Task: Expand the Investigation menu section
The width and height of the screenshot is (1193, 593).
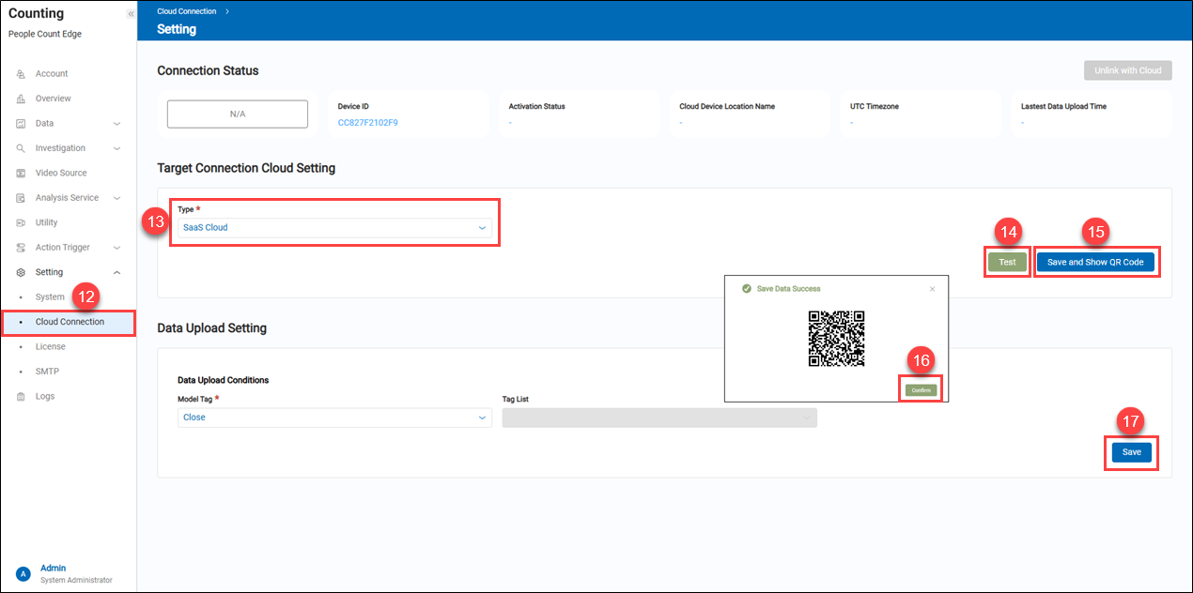Action: 116,148
